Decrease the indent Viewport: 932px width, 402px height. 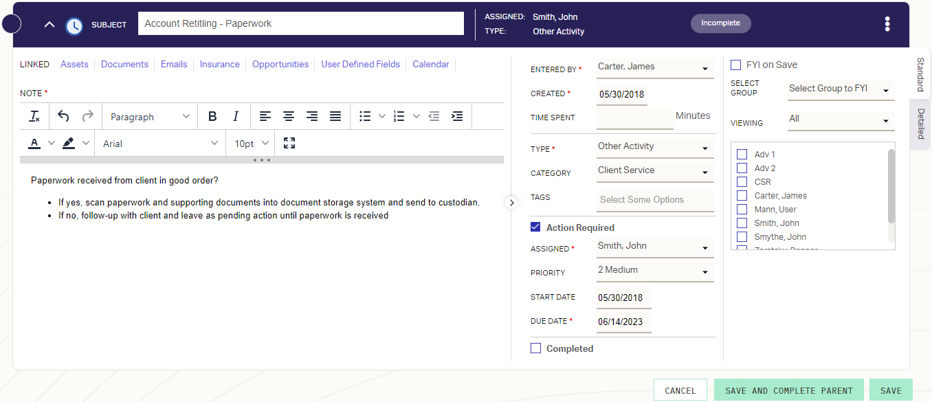tap(434, 117)
